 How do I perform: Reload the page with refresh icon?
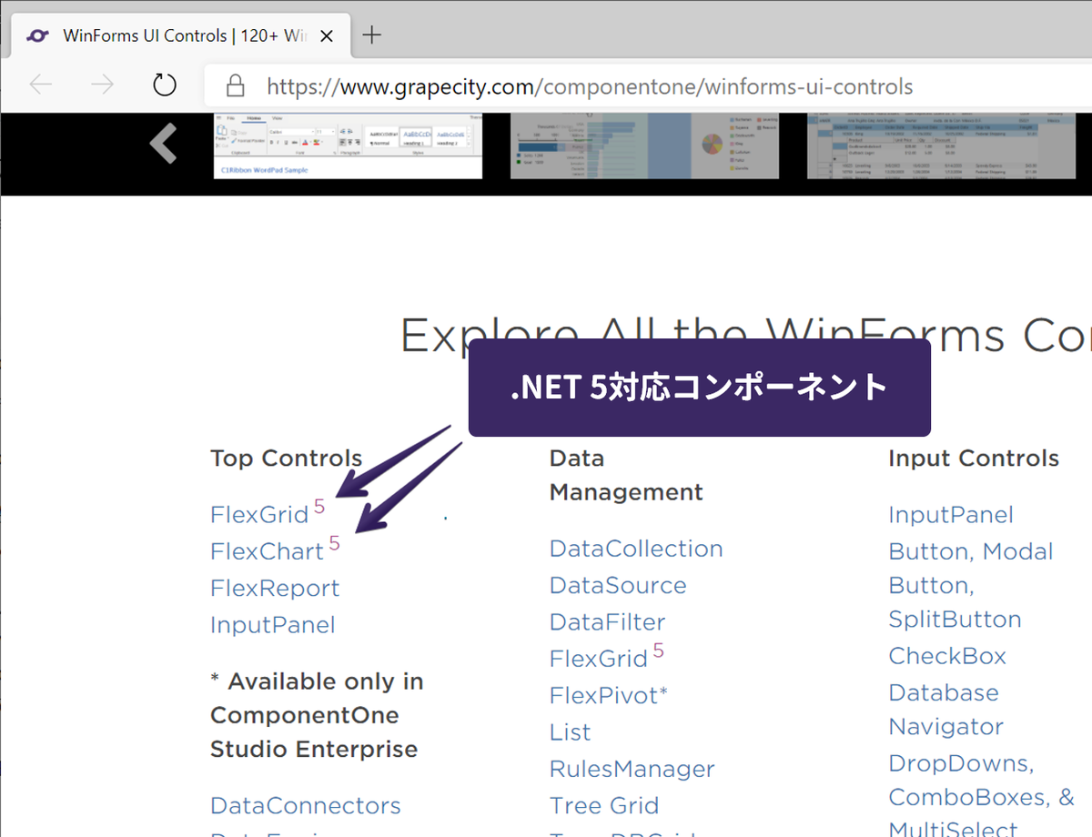click(164, 86)
